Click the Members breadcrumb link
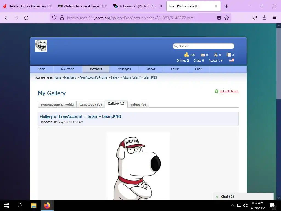This screenshot has width=281, height=211. (x=70, y=77)
